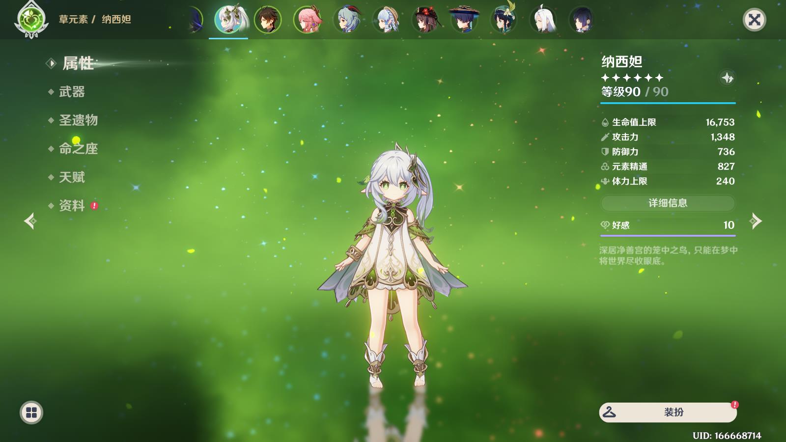
Task: Go to previous character with left arrow
Action: click(30, 221)
